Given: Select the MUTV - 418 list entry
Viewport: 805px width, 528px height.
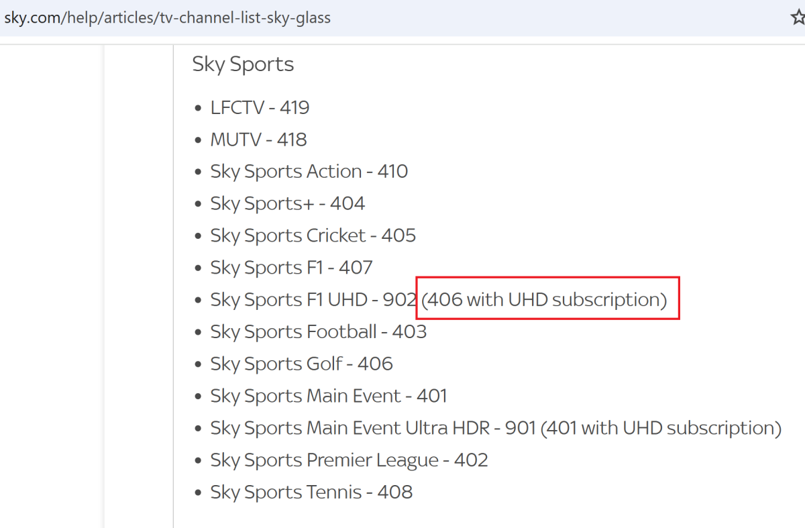Looking at the screenshot, I should pos(258,140).
